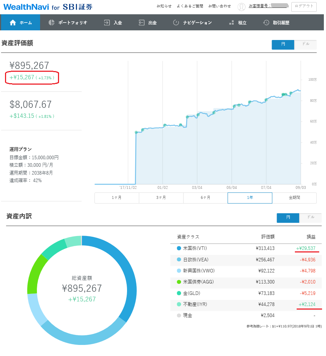This screenshot has width=326, height=356.
Task: Click the ログアウト button
Action: point(304,7)
